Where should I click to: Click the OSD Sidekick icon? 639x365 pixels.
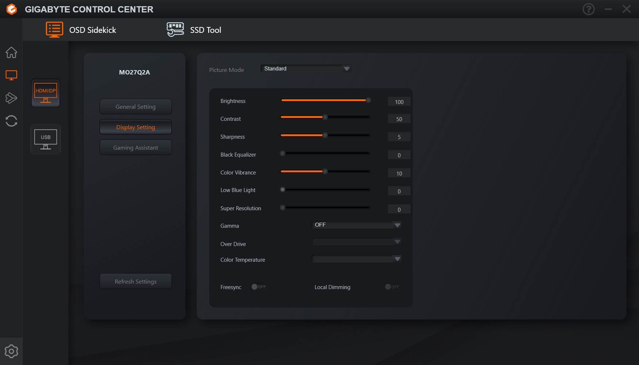pos(54,30)
